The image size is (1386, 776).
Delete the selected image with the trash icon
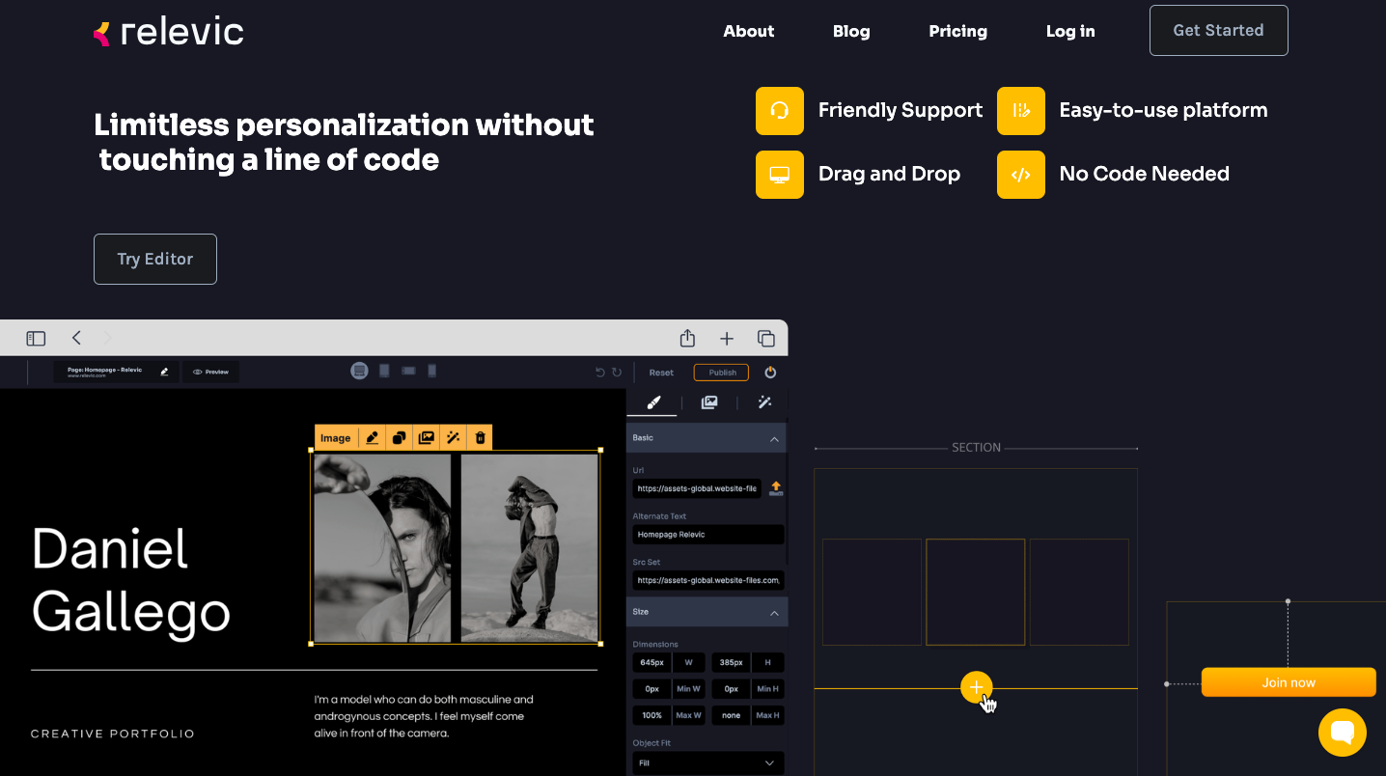[480, 437]
